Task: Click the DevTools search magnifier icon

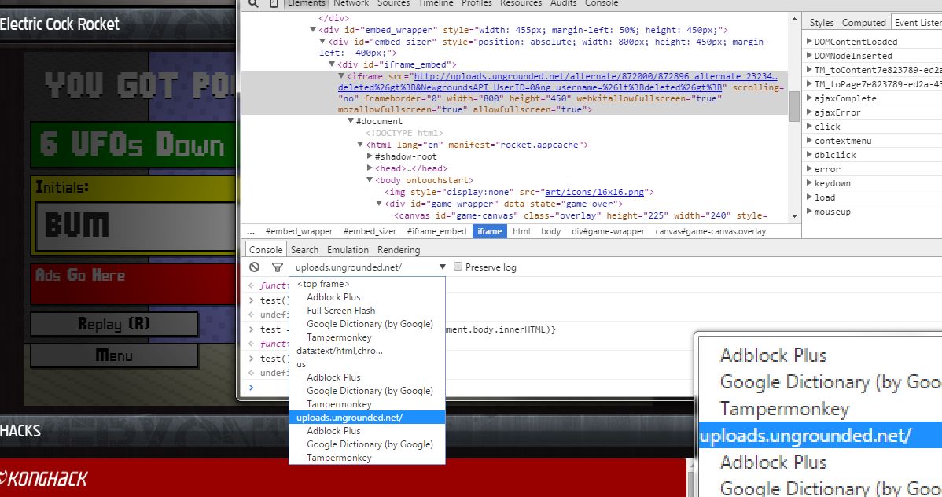Action: 253,3
